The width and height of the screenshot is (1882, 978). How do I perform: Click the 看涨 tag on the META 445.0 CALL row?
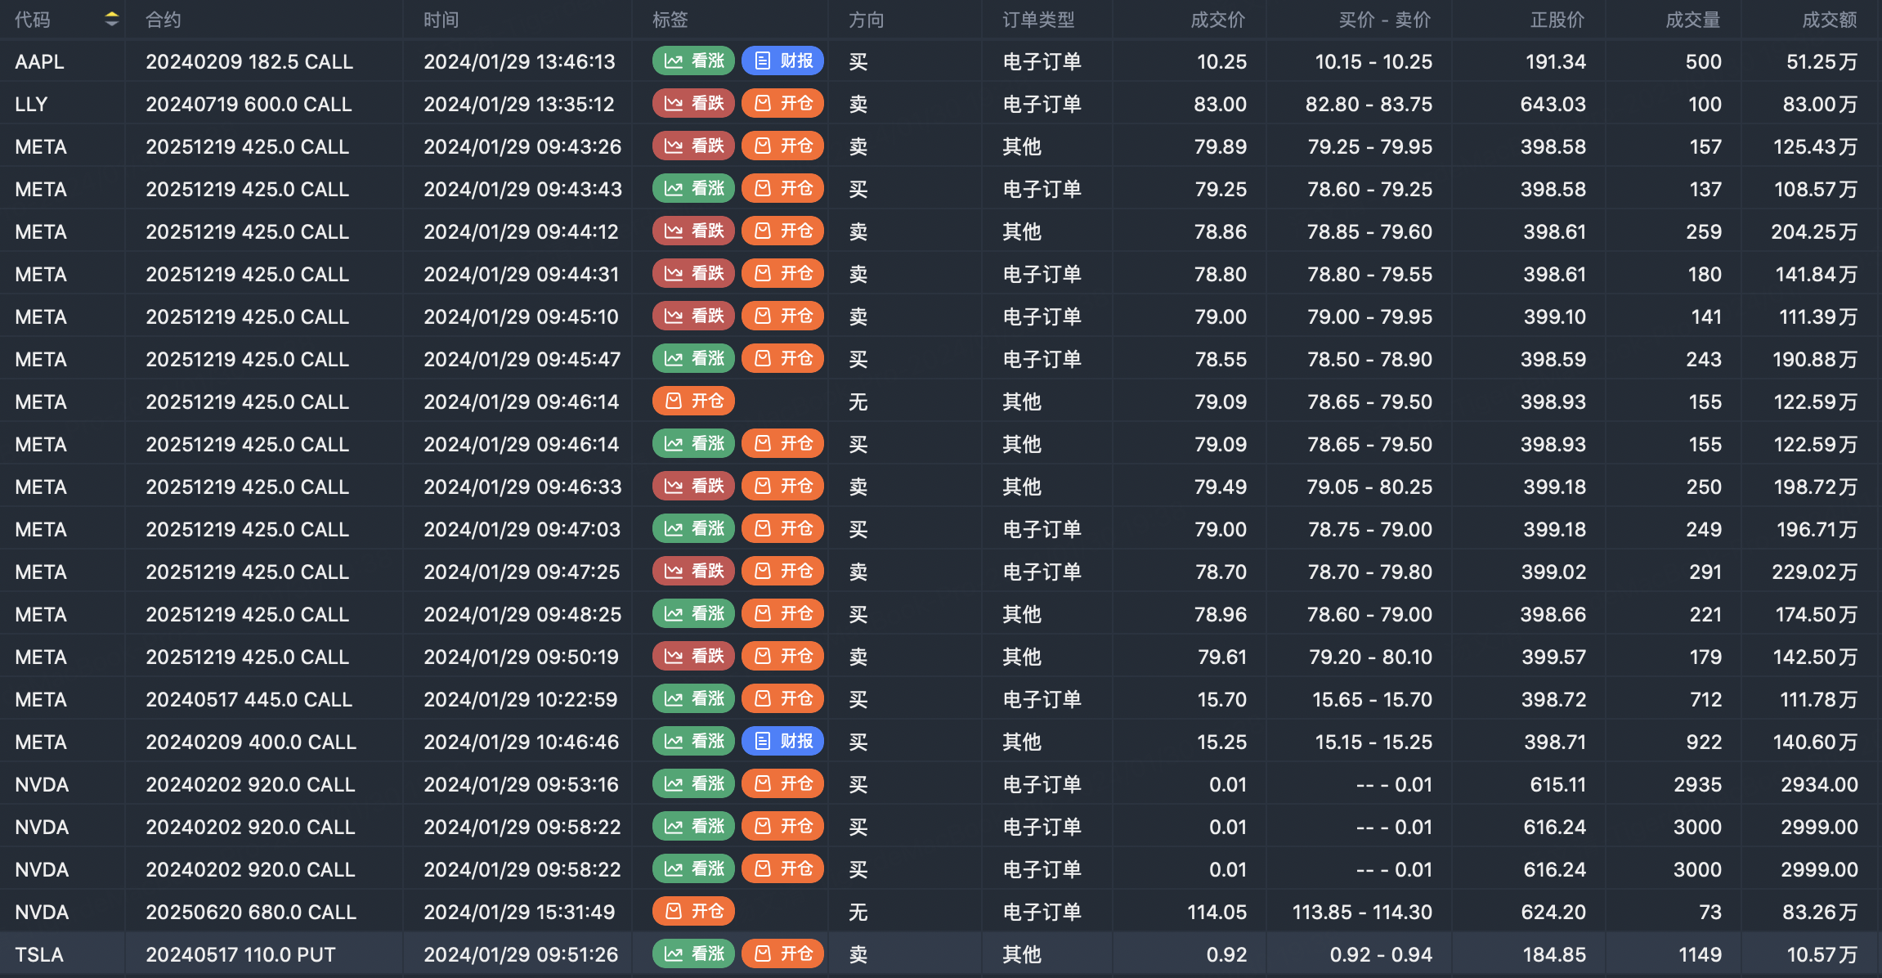693,699
